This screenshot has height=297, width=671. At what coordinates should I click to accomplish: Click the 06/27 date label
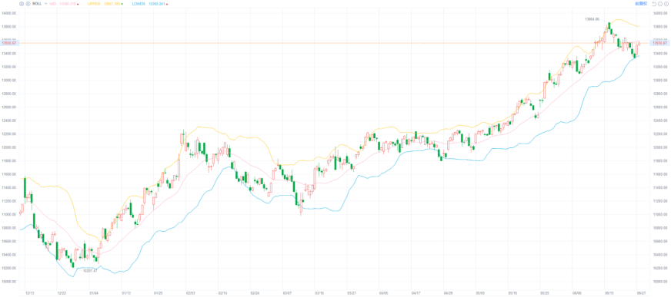tap(641, 293)
